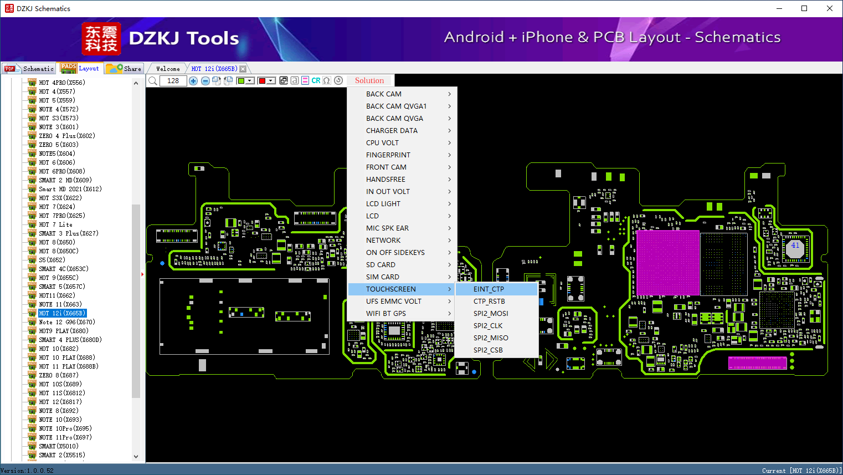Open the IN OUT VOLT submenu
The width and height of the screenshot is (843, 475).
pos(402,192)
